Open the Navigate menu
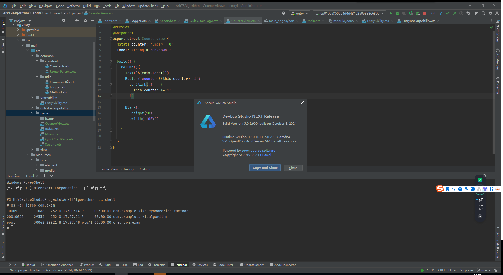 [46, 6]
